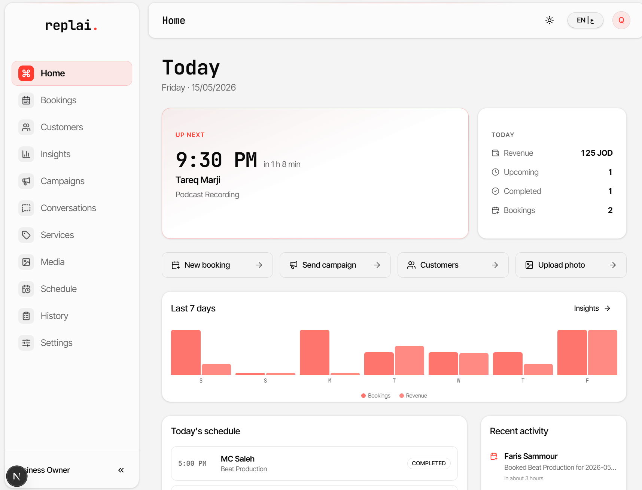
Task: Click the Send campaign button
Action: pyautogui.click(x=335, y=265)
